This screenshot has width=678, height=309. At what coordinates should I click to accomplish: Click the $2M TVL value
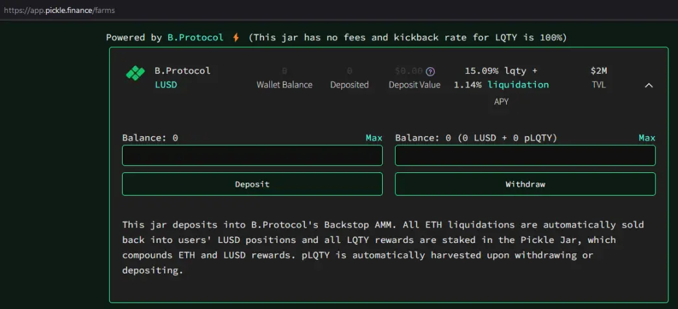[x=598, y=71]
